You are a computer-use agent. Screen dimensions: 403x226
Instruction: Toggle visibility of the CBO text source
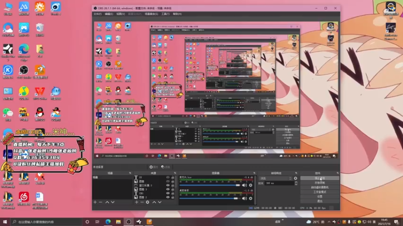tap(168, 193)
